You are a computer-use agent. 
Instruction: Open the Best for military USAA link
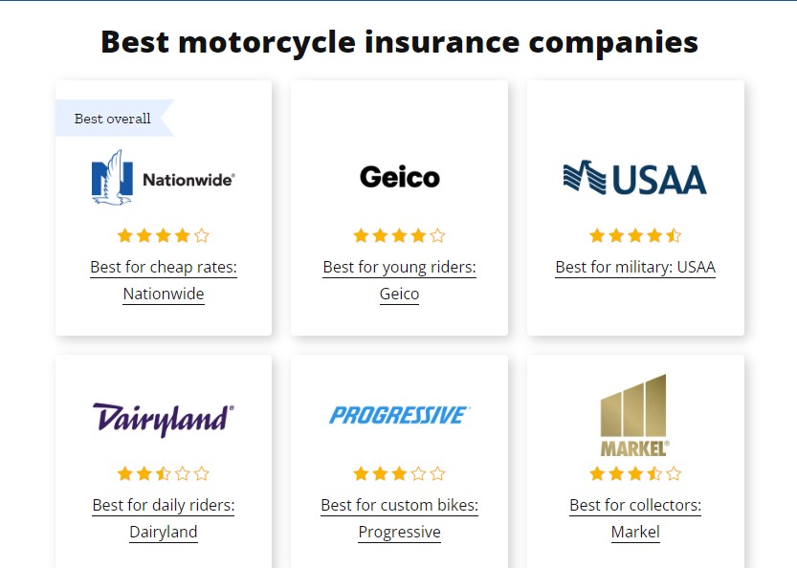[x=634, y=267]
